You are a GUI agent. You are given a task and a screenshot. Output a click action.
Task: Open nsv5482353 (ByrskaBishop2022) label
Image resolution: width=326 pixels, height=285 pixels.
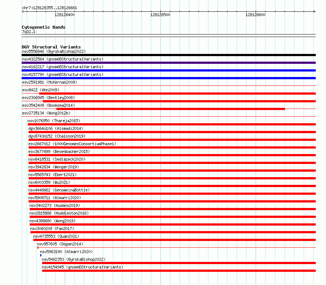pyautogui.click(x=74, y=259)
